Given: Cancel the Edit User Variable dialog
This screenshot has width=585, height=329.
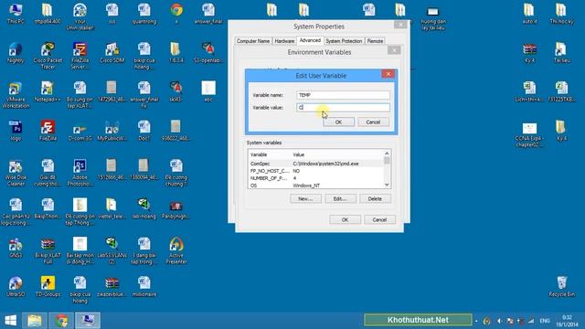Looking at the screenshot, I should click(x=373, y=122).
